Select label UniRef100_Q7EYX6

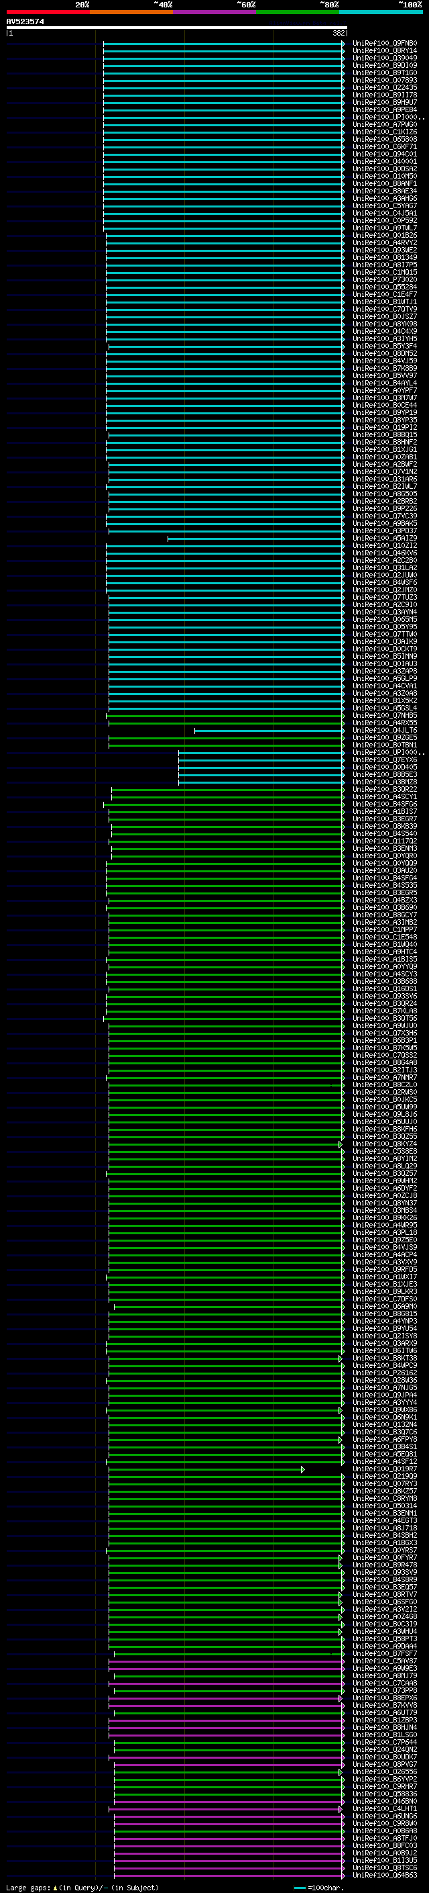point(385,760)
